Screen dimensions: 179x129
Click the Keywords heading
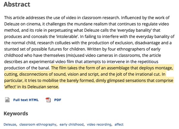[16, 113]
